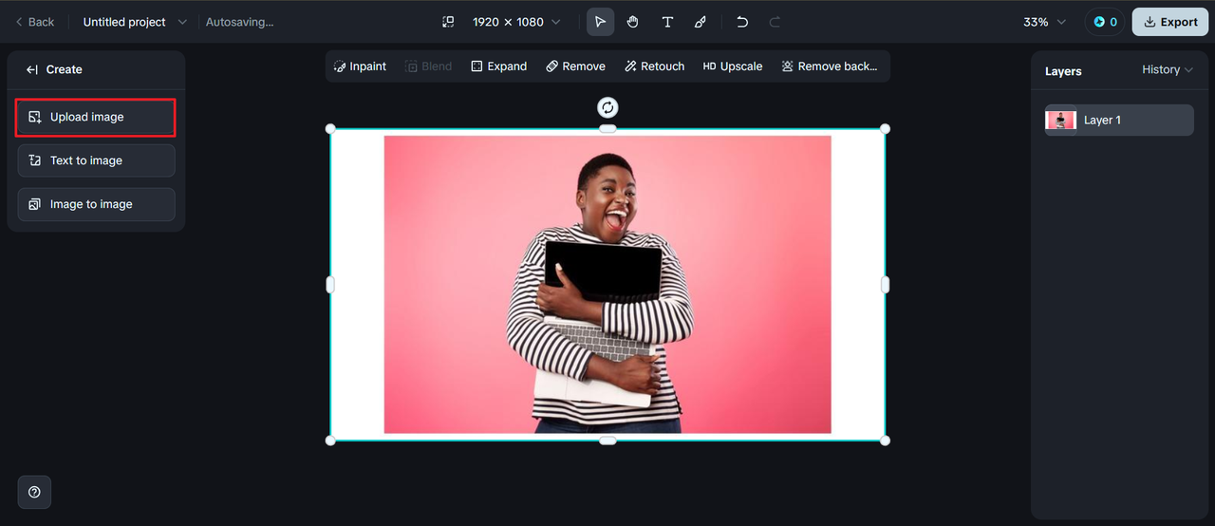Screen dimensions: 1215x526
Task: Open the 1920 × 1080 canvas size dropdown
Action: (516, 22)
